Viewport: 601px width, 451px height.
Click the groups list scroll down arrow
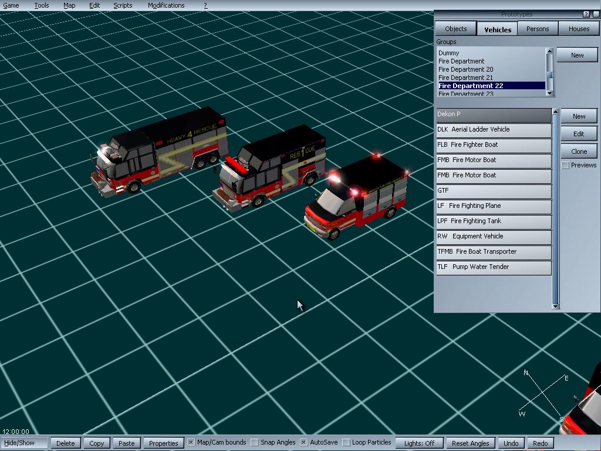pyautogui.click(x=549, y=93)
